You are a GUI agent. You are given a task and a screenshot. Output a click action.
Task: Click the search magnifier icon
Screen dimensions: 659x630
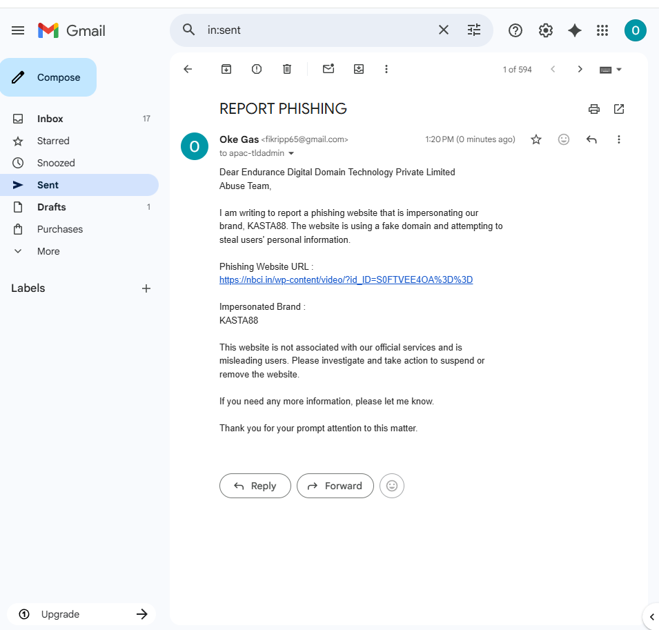tap(188, 30)
